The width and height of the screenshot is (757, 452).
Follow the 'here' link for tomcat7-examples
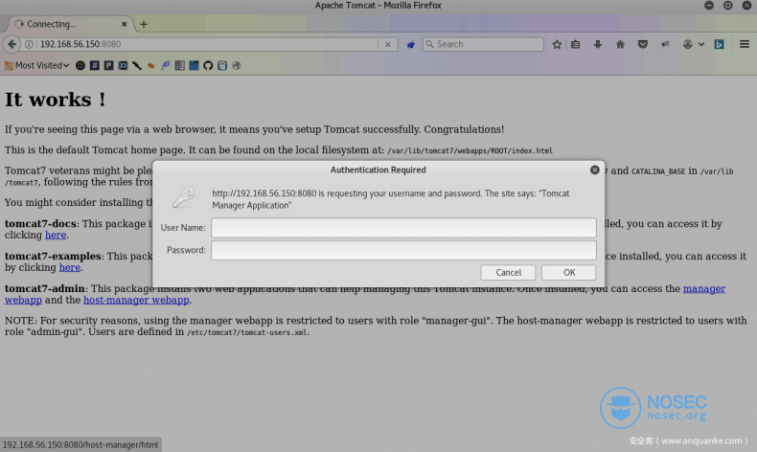tap(70, 268)
